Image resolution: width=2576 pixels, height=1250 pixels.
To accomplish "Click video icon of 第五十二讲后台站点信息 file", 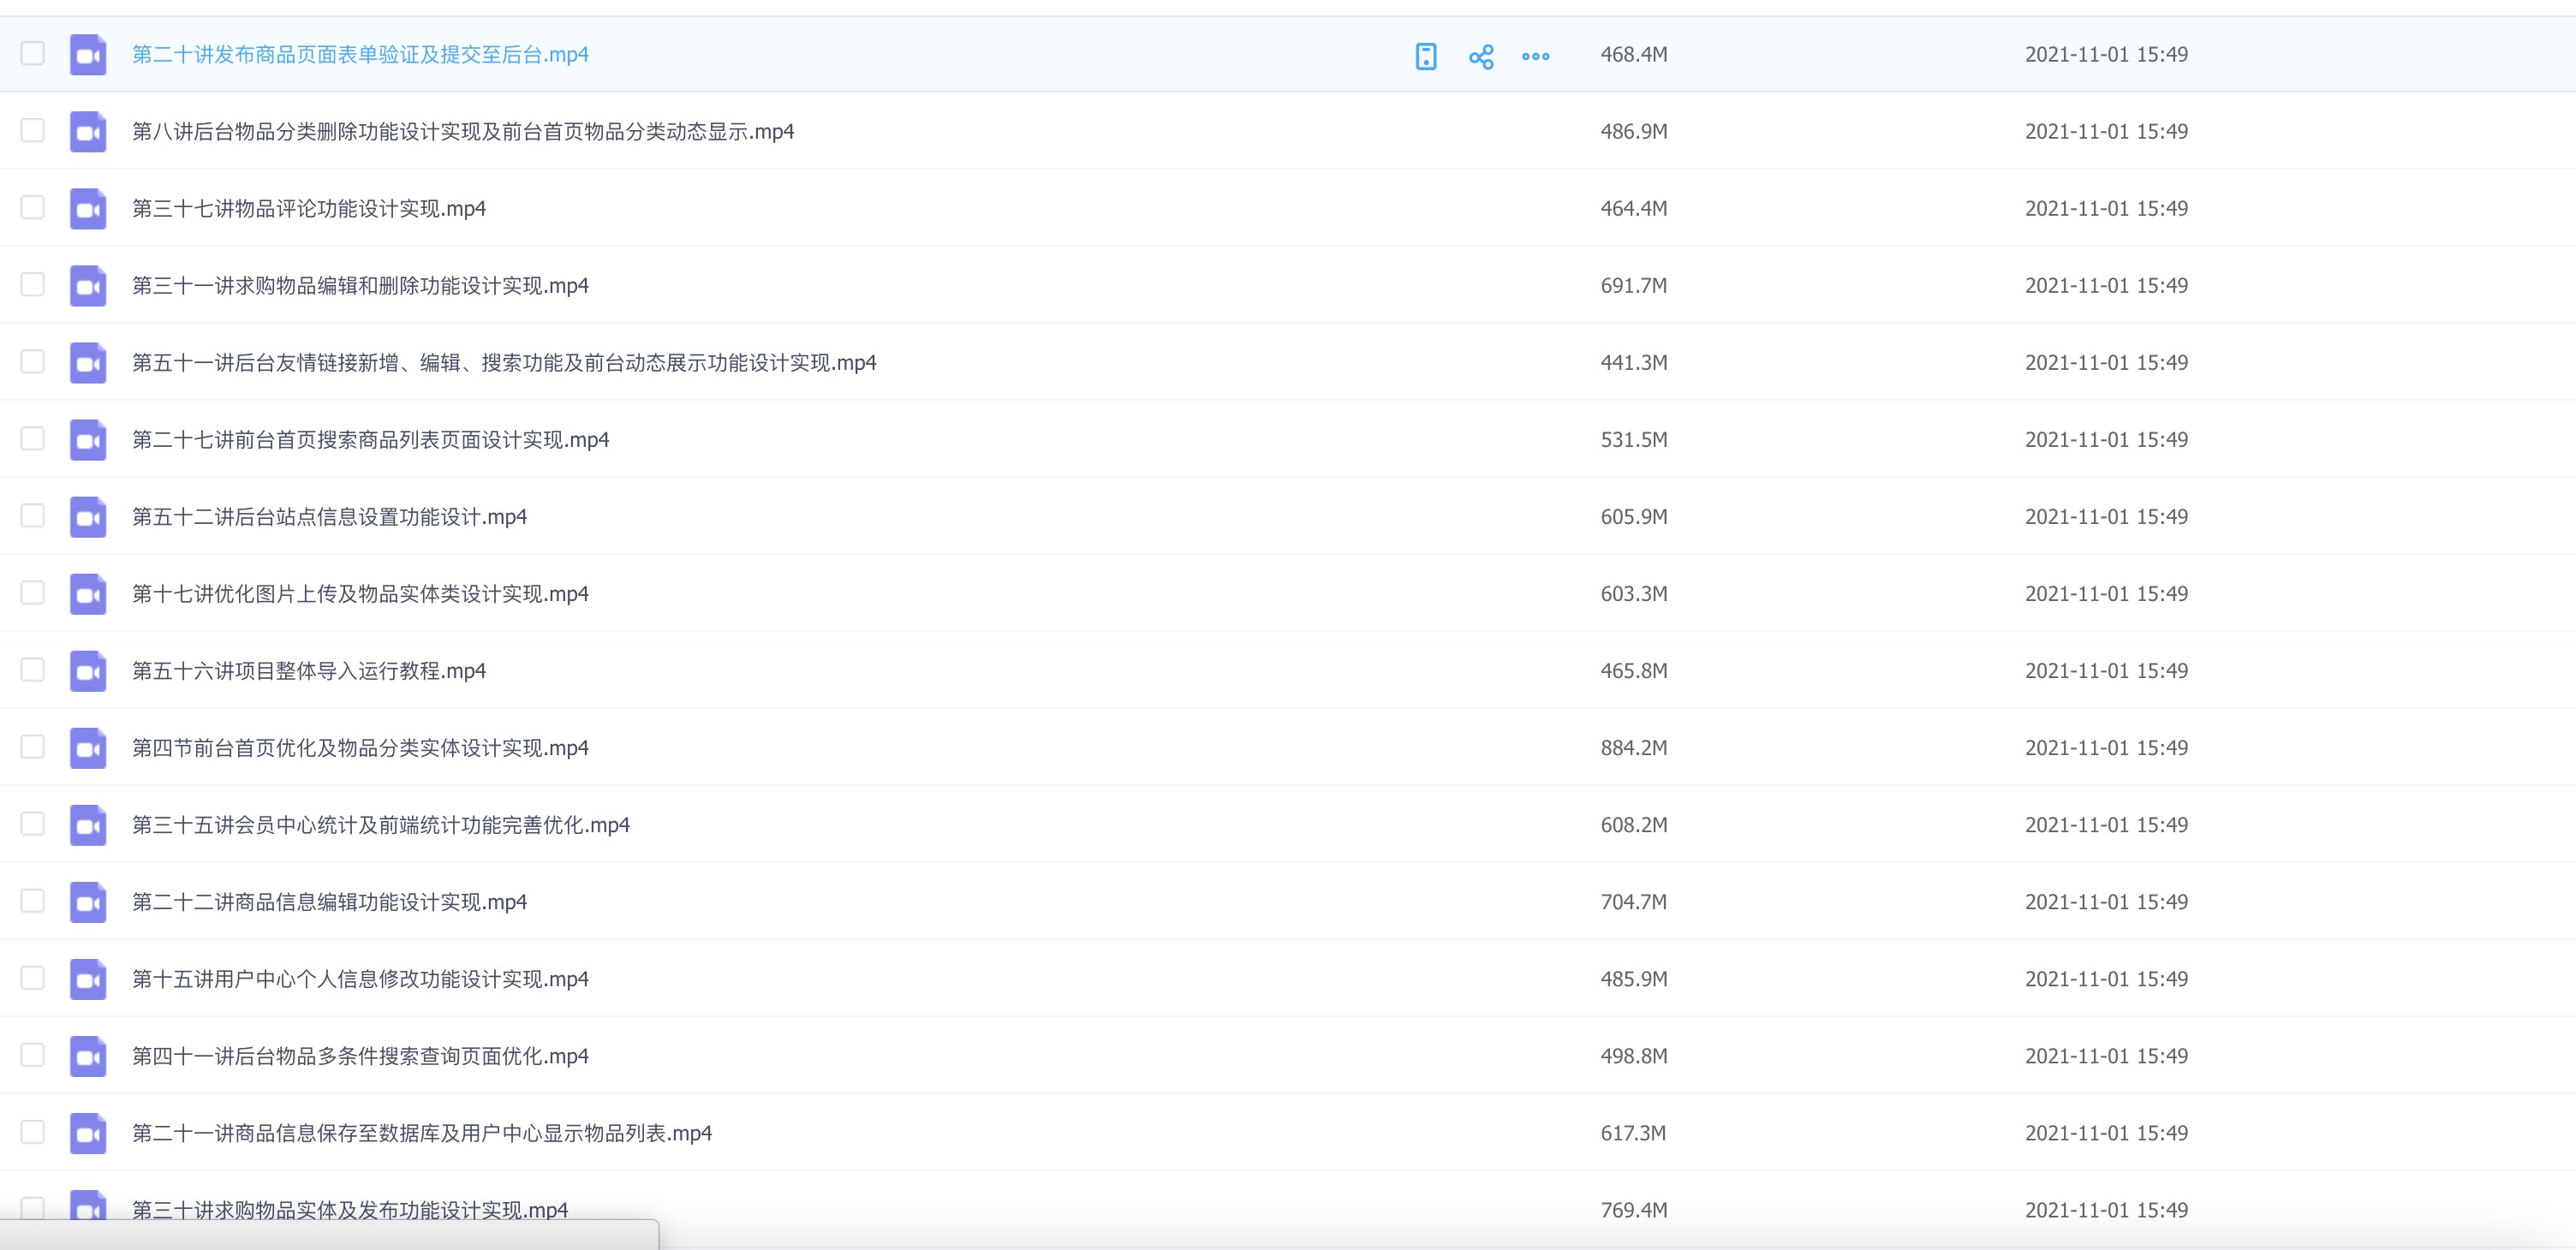I will tap(88, 517).
